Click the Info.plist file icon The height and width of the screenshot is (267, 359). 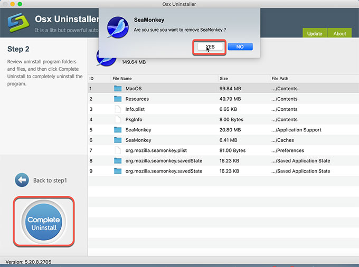pos(118,109)
